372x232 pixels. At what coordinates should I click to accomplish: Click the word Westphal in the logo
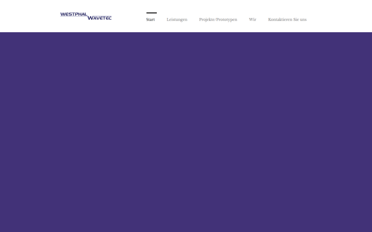pyautogui.click(x=74, y=14)
